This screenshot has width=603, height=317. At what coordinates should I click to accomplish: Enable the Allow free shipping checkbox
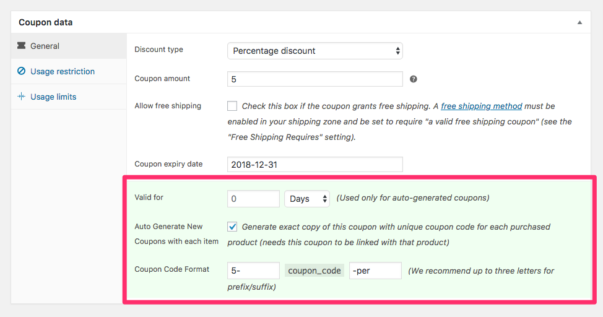pos(232,106)
